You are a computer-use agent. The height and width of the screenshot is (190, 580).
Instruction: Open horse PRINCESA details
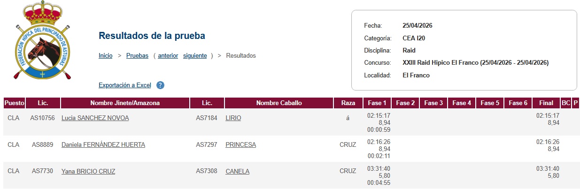240,145
